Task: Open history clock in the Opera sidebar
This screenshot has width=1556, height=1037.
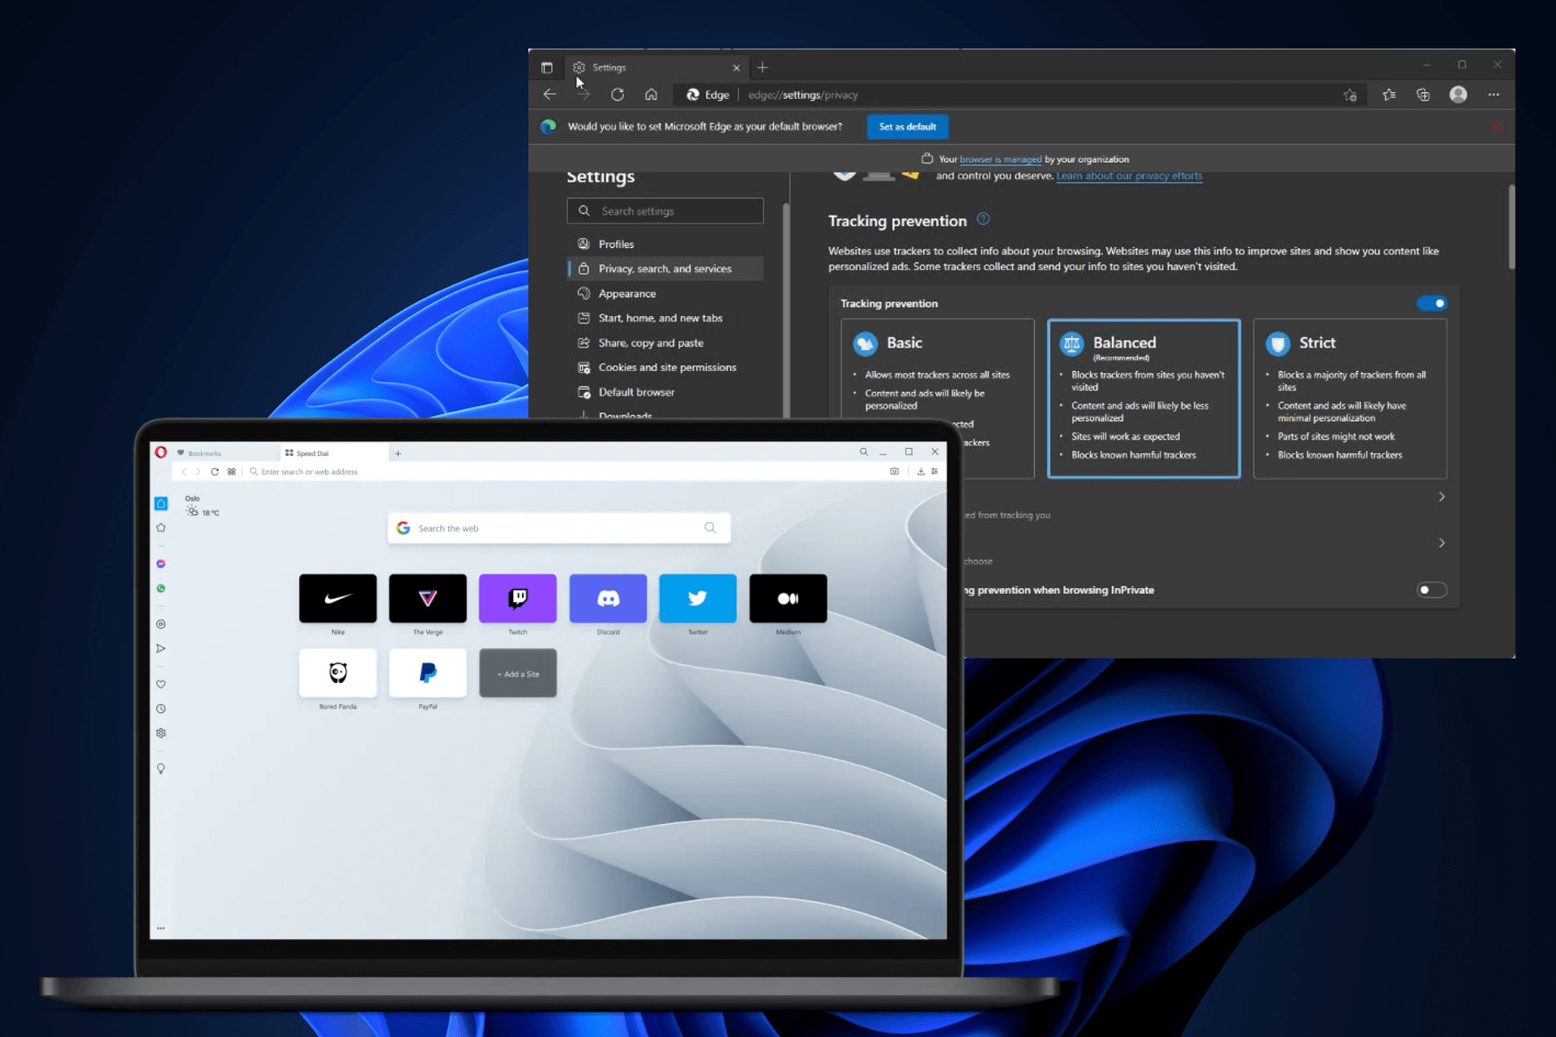Action: [160, 708]
